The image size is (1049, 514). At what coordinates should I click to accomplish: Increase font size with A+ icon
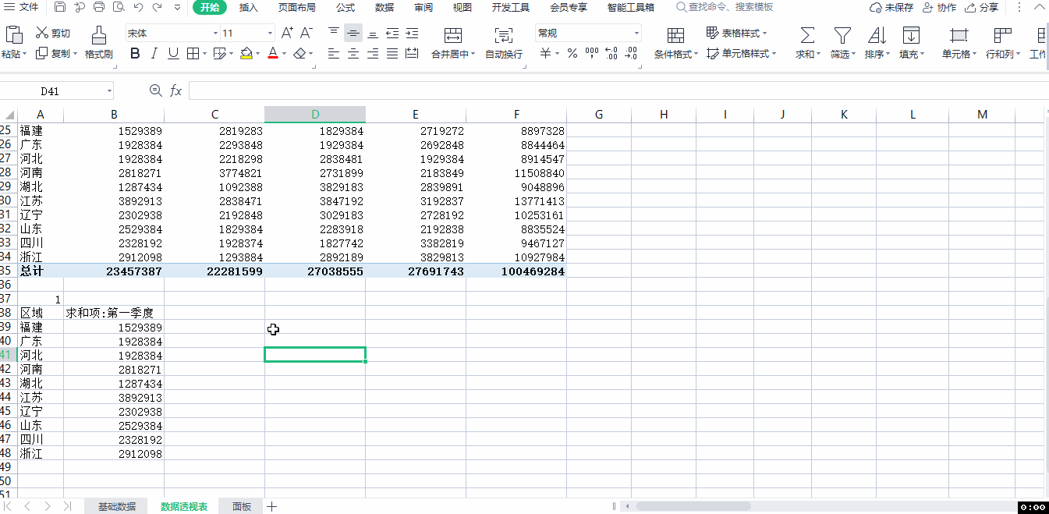tap(287, 33)
